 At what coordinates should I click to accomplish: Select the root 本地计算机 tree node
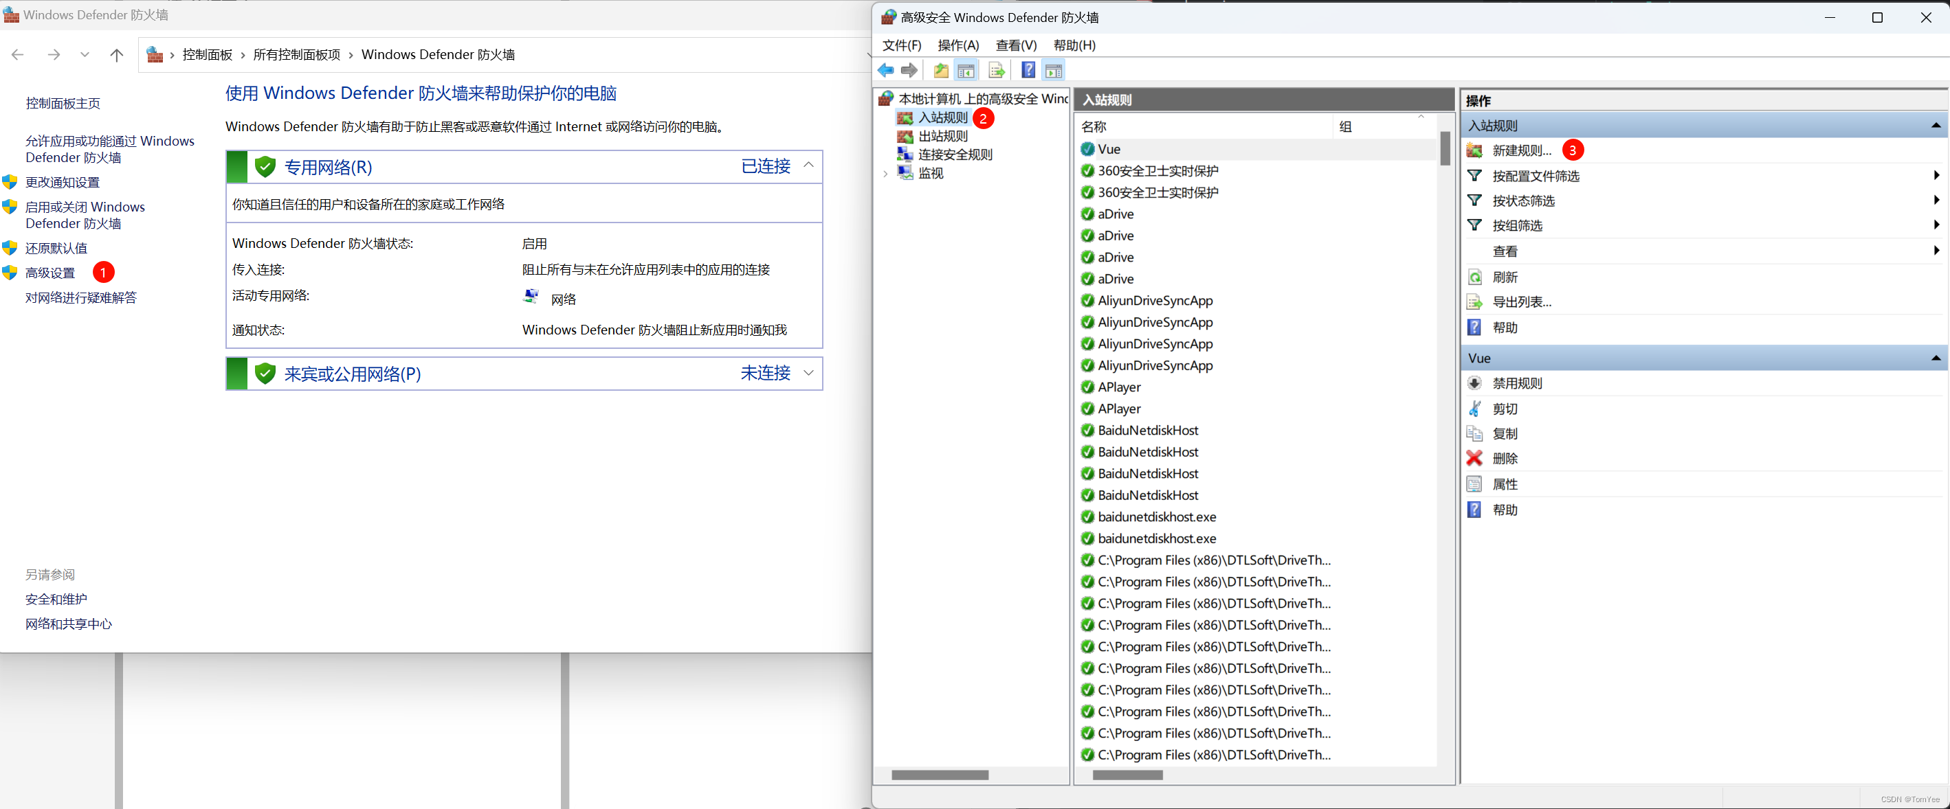pos(983,99)
